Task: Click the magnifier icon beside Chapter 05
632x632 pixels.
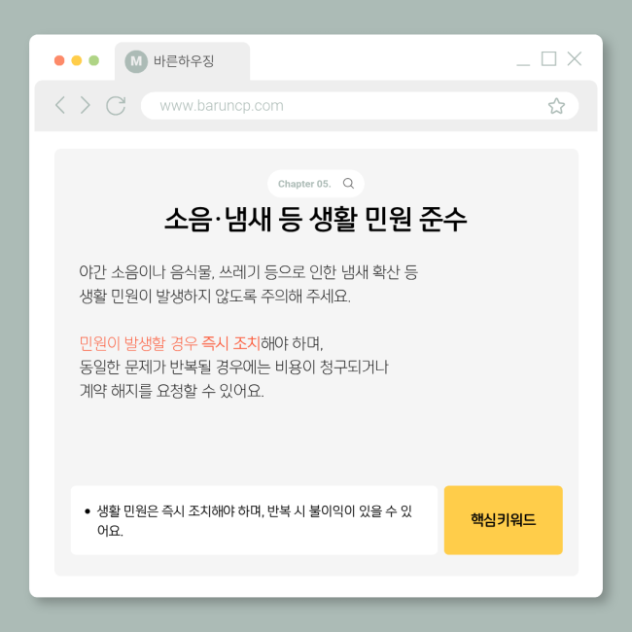Action: (x=348, y=184)
